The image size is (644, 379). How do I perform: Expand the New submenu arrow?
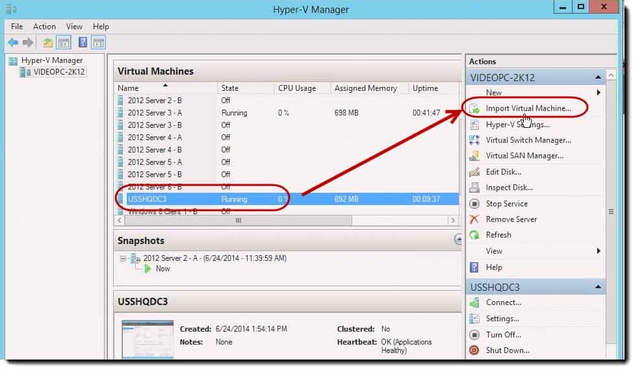pyautogui.click(x=599, y=93)
